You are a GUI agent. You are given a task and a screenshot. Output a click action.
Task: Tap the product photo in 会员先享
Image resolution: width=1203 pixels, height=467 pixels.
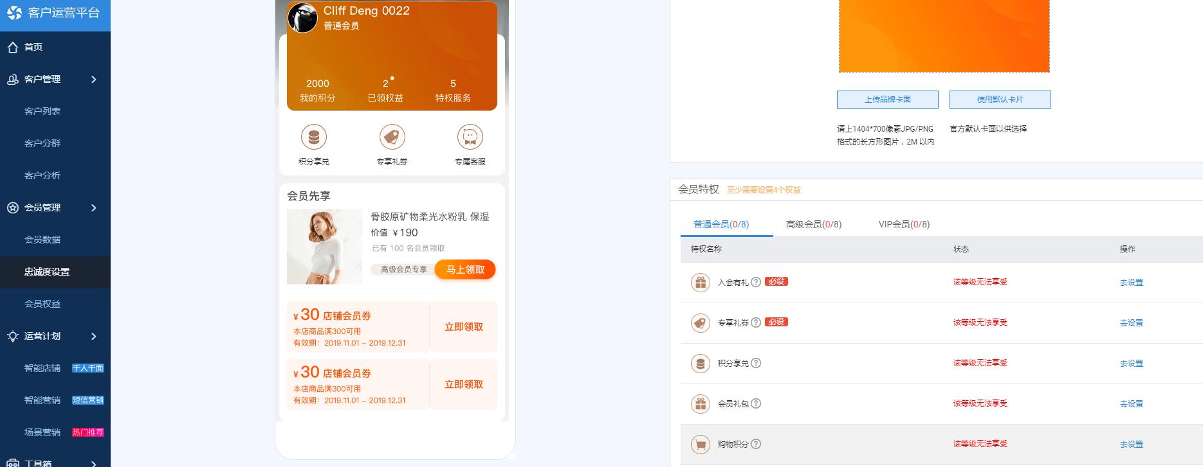click(x=324, y=247)
